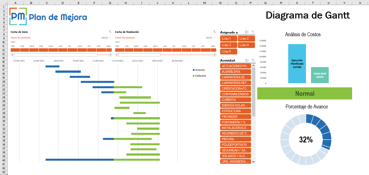The height and width of the screenshot is (175, 369).
Task: Select row 28 header
Action: tap(4, 113)
